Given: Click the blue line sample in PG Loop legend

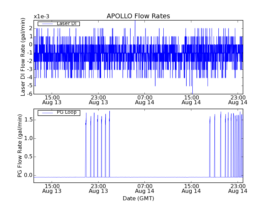Looking at the screenshot, I should click(x=47, y=112).
